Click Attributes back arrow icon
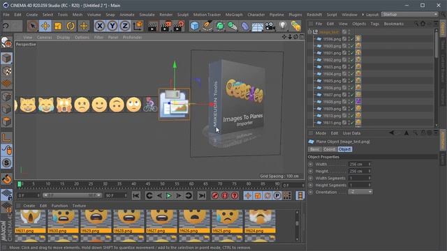This screenshot has height=251, width=447. coord(392,133)
